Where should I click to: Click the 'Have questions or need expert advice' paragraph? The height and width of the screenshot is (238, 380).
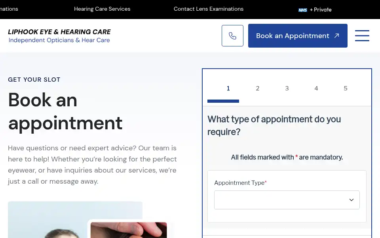click(x=92, y=165)
